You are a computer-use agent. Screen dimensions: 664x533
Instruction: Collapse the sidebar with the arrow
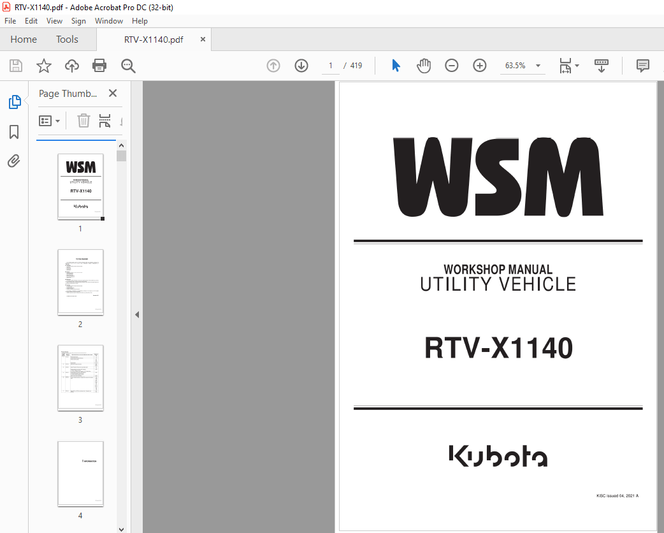pos(137,314)
